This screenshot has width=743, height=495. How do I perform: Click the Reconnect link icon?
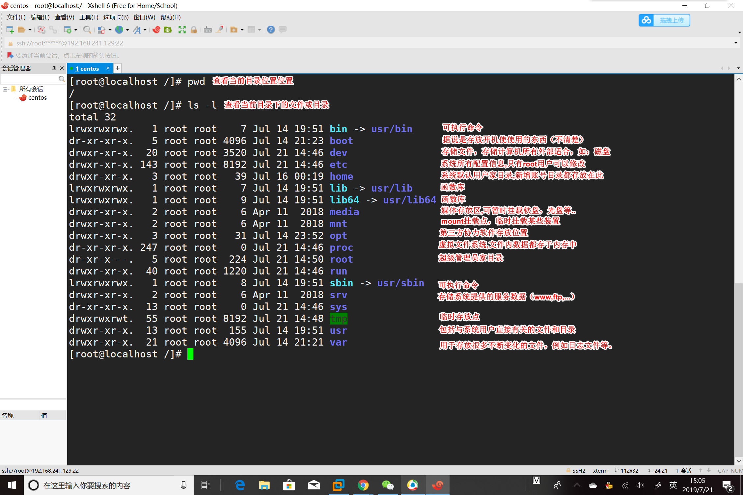53,30
